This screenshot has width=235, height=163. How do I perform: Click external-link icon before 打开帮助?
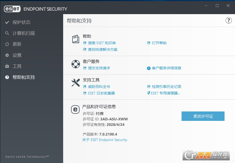149,43
